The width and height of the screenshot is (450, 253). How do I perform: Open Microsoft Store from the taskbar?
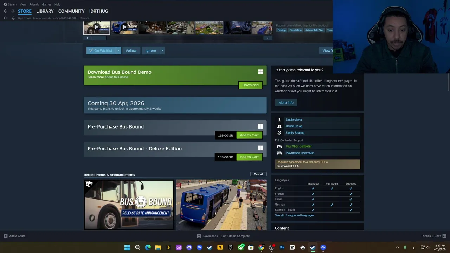[x=251, y=247]
